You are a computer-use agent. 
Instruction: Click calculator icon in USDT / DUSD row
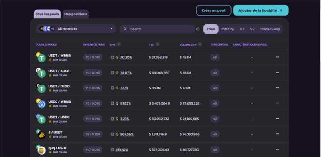(x=113, y=88)
